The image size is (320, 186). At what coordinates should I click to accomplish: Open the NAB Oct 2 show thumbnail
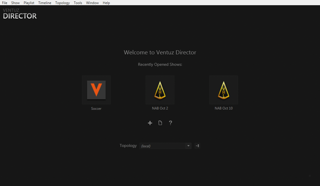point(160,90)
